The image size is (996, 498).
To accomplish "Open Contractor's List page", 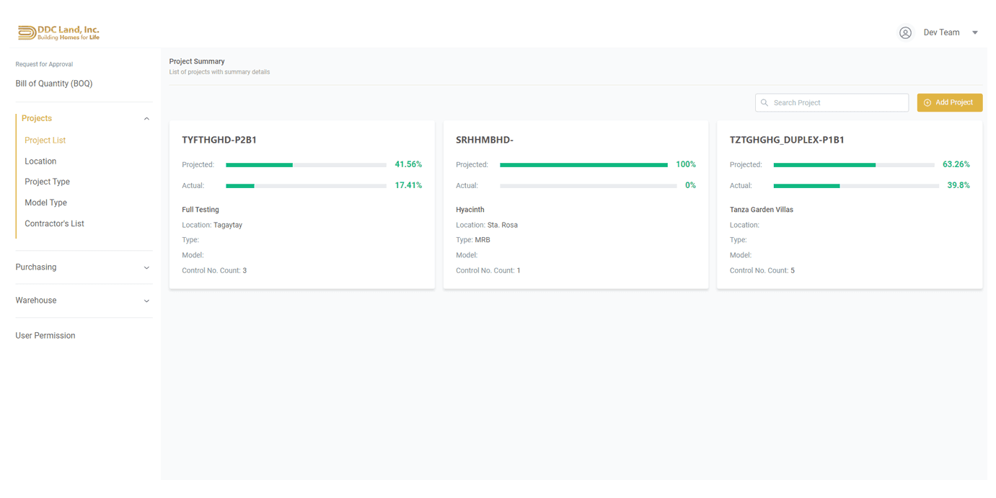I will [54, 223].
